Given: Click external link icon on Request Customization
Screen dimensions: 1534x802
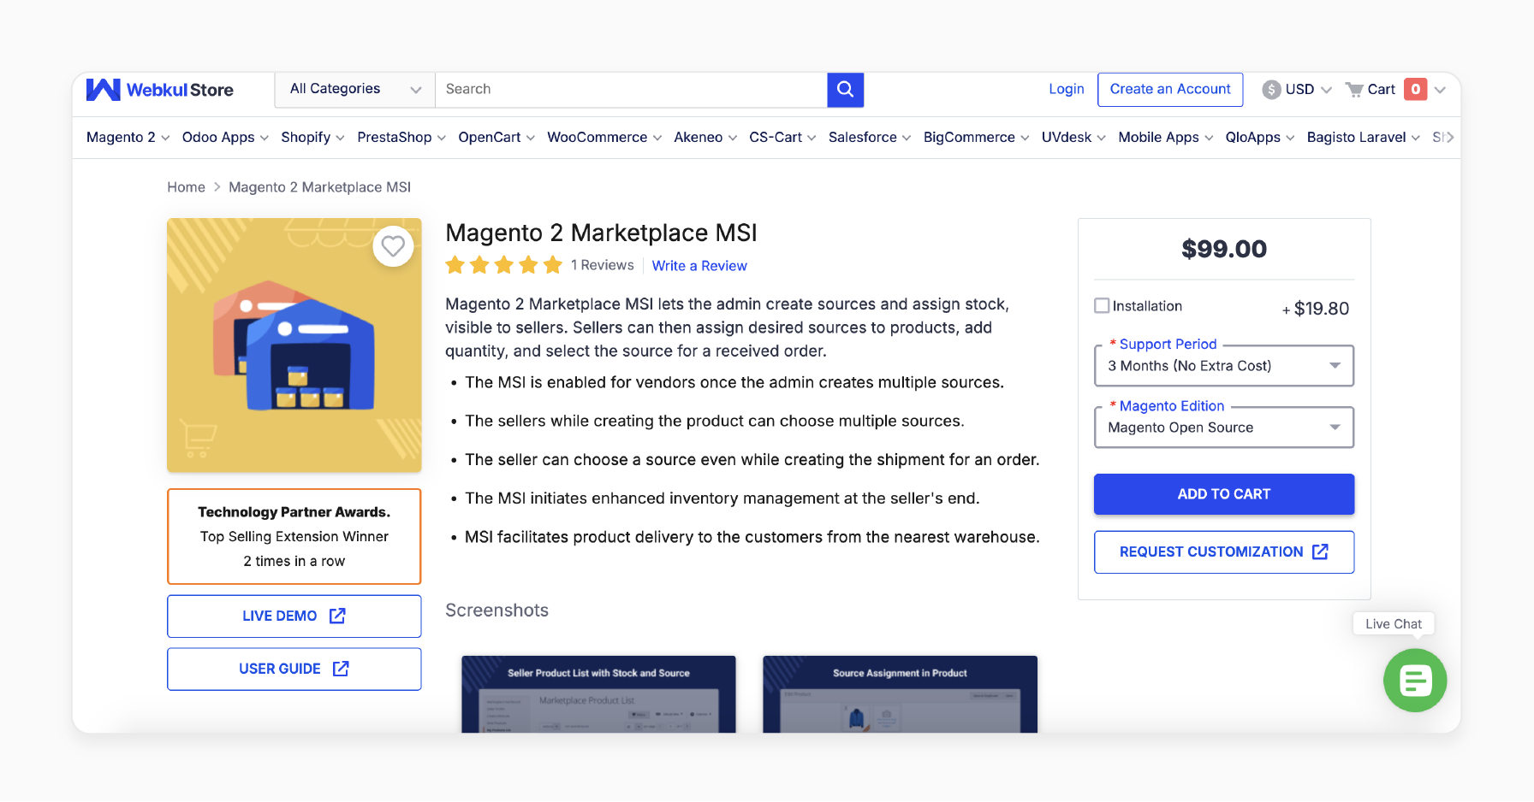Looking at the screenshot, I should [x=1320, y=551].
